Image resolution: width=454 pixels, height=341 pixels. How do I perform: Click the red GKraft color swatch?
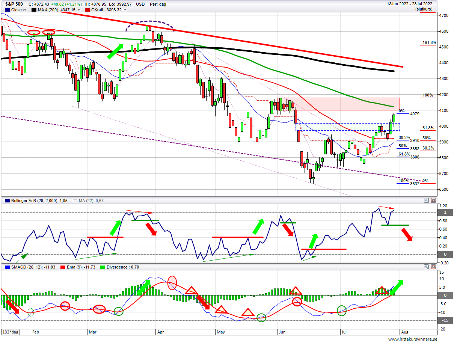(87, 10)
